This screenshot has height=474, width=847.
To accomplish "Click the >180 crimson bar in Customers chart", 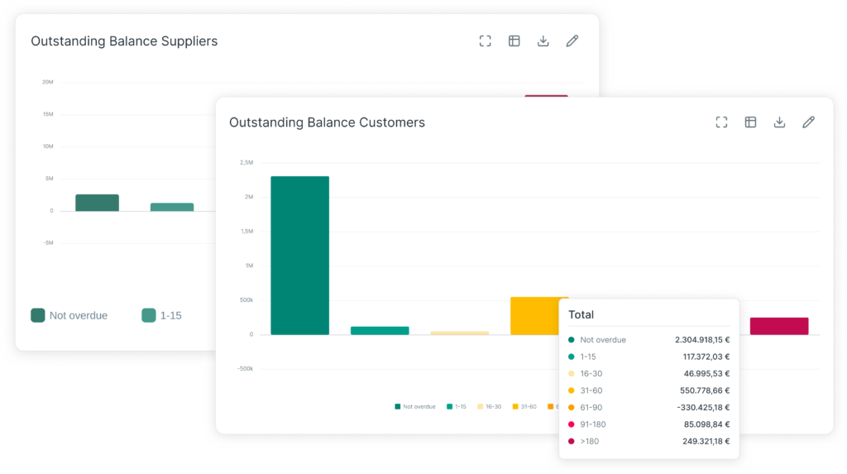I will [779, 326].
